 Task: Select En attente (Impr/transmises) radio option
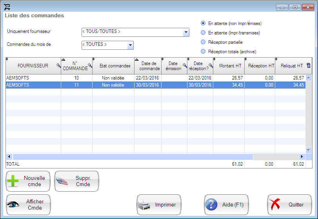pos(203,33)
